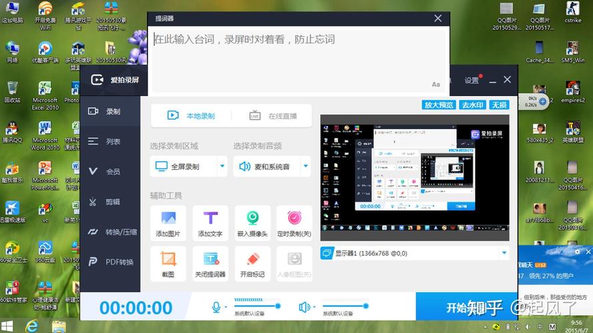Select the cstrike desktop icon
Screen dimensions: 593x333
coord(572,12)
